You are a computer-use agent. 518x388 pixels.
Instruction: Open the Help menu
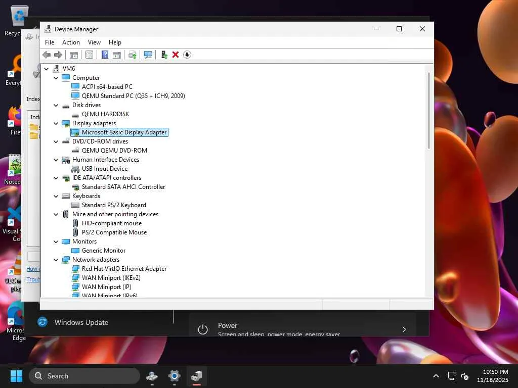(x=115, y=42)
